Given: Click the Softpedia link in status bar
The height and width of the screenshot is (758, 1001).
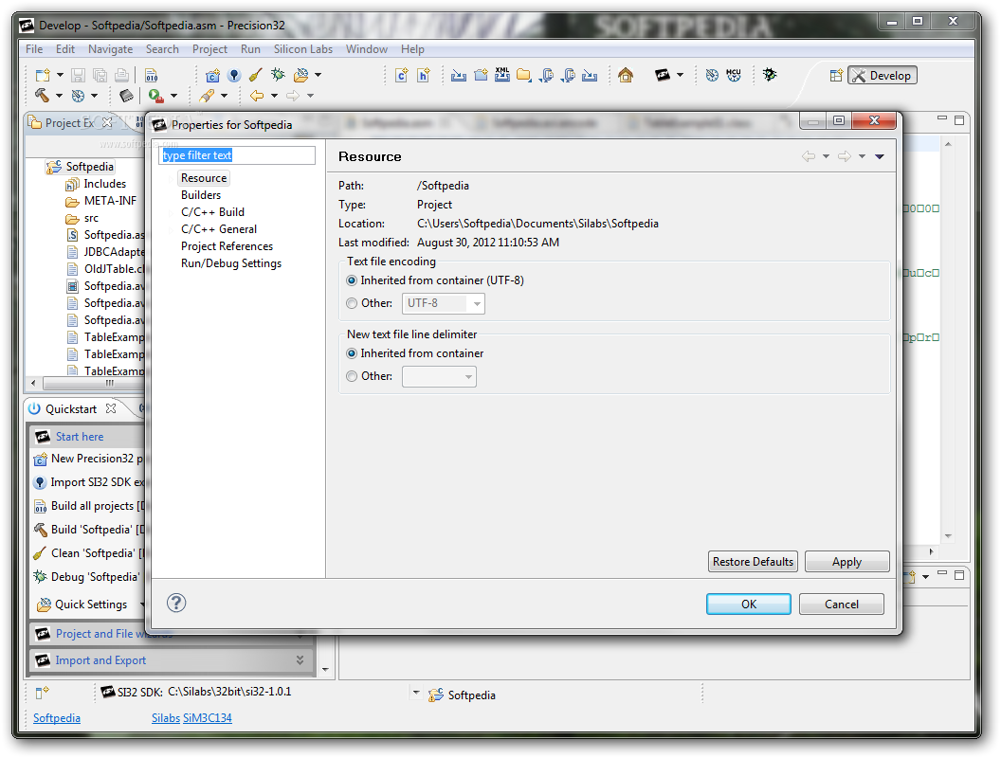Looking at the screenshot, I should (x=57, y=718).
